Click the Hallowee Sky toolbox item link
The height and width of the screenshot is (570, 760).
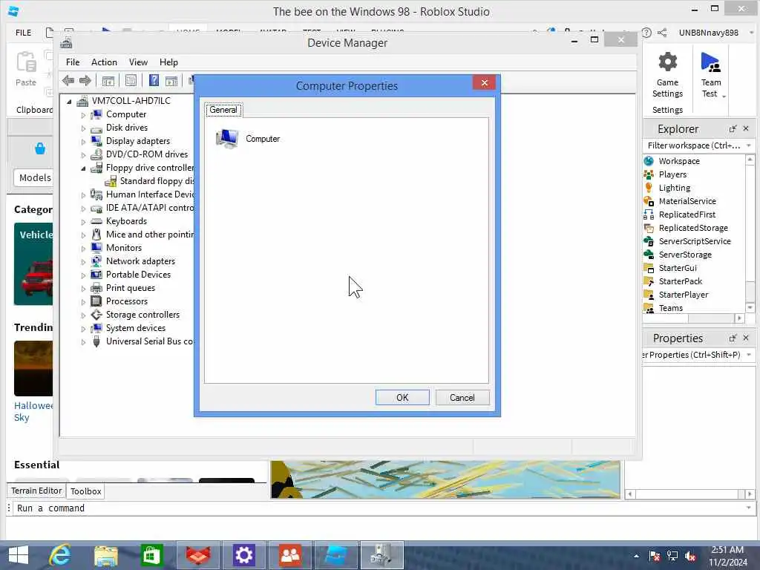click(33, 411)
